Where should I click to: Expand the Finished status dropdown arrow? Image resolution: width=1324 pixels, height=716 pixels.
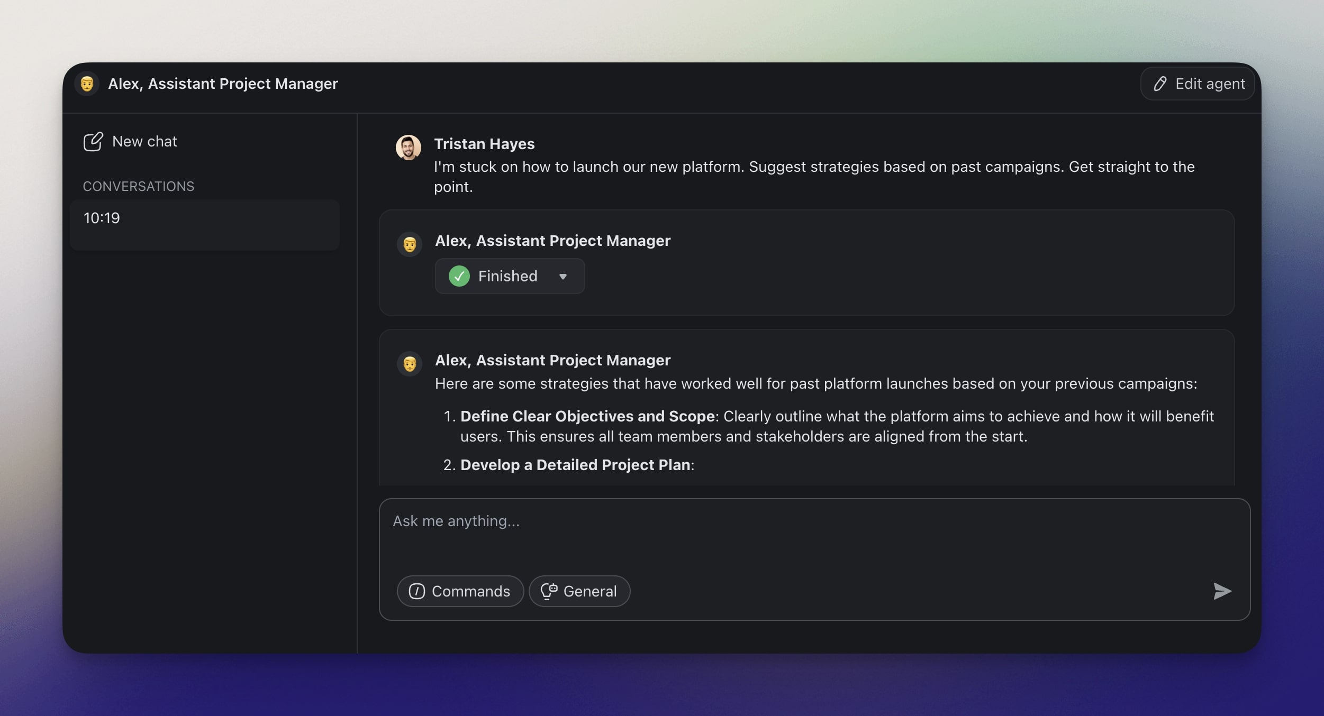pyautogui.click(x=563, y=277)
